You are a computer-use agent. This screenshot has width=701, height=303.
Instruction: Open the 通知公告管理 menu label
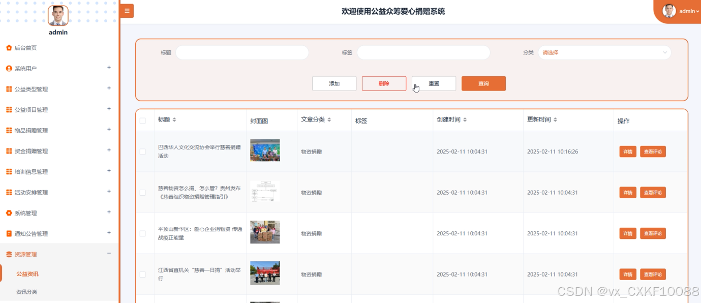[31, 234]
